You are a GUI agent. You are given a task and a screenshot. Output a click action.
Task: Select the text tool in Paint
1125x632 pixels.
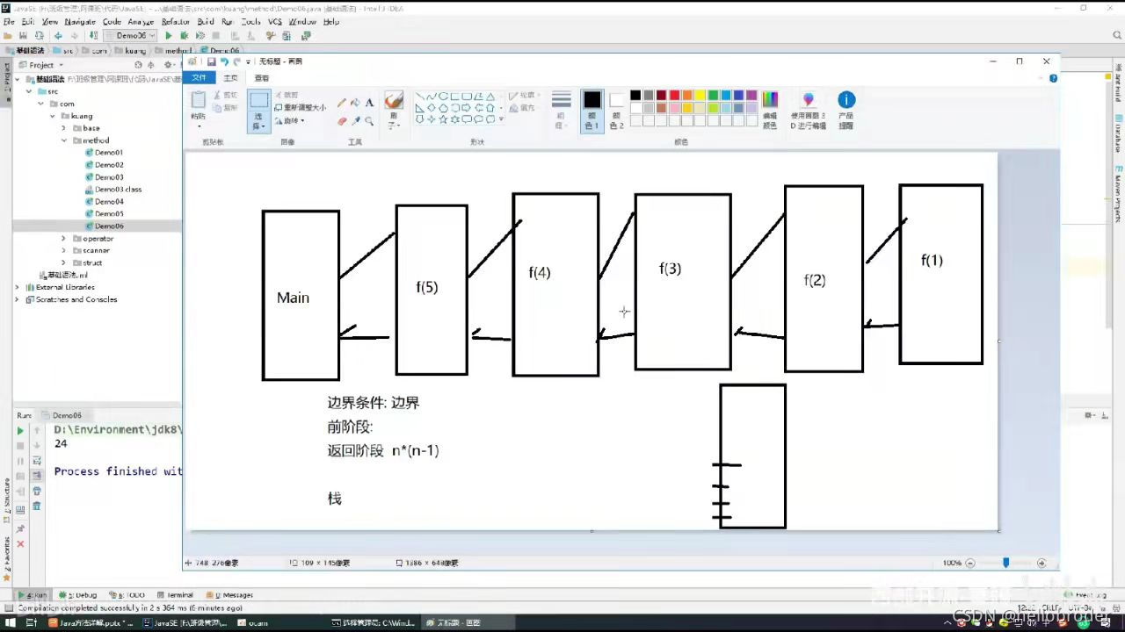point(369,103)
